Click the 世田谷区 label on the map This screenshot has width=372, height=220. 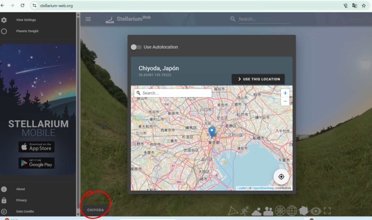click(x=191, y=150)
